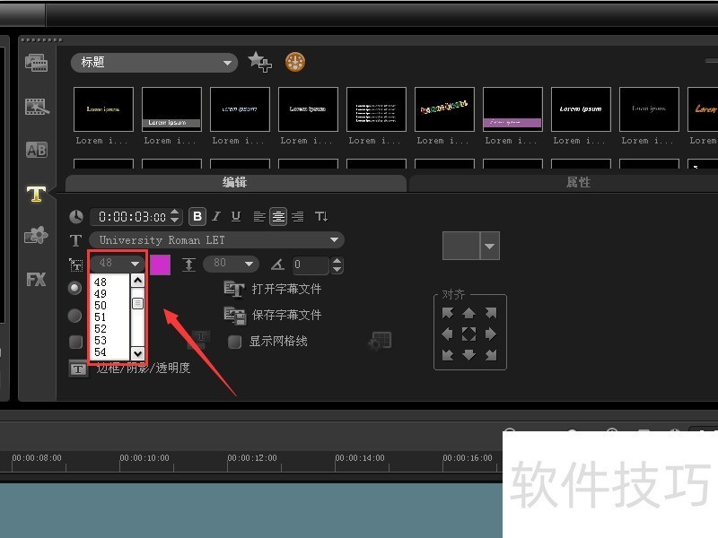The width and height of the screenshot is (718, 538).
Task: Select the first Lorem ipsum title thumbnail
Action: [x=103, y=109]
